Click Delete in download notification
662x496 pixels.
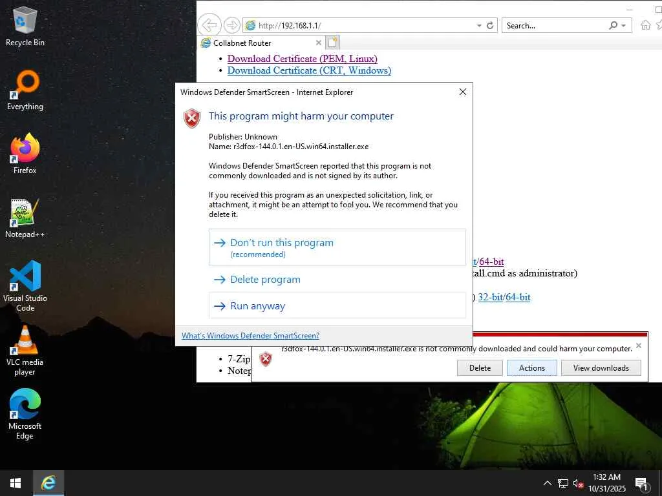[480, 367]
